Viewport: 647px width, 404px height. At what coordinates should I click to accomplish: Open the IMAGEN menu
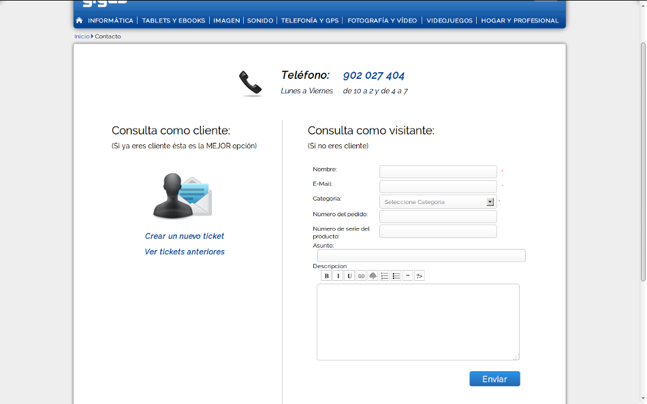(227, 20)
